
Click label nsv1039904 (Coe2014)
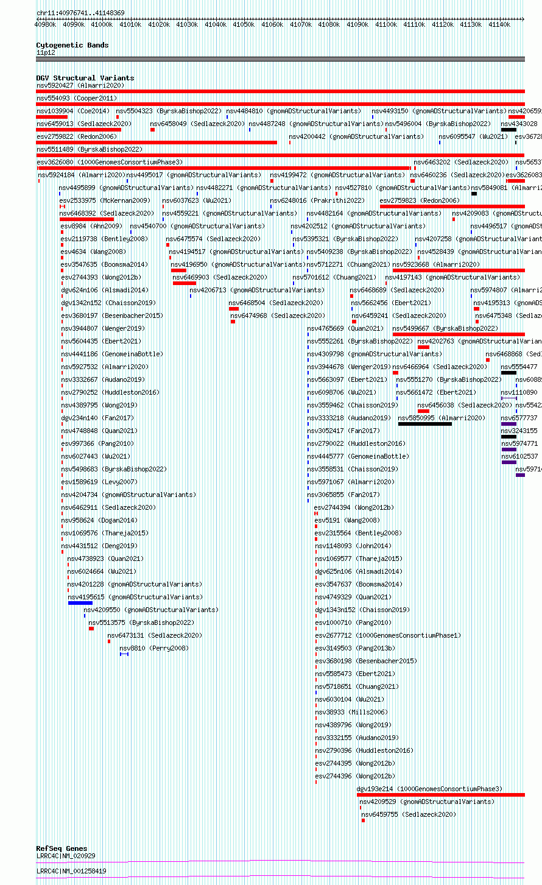click(x=73, y=111)
